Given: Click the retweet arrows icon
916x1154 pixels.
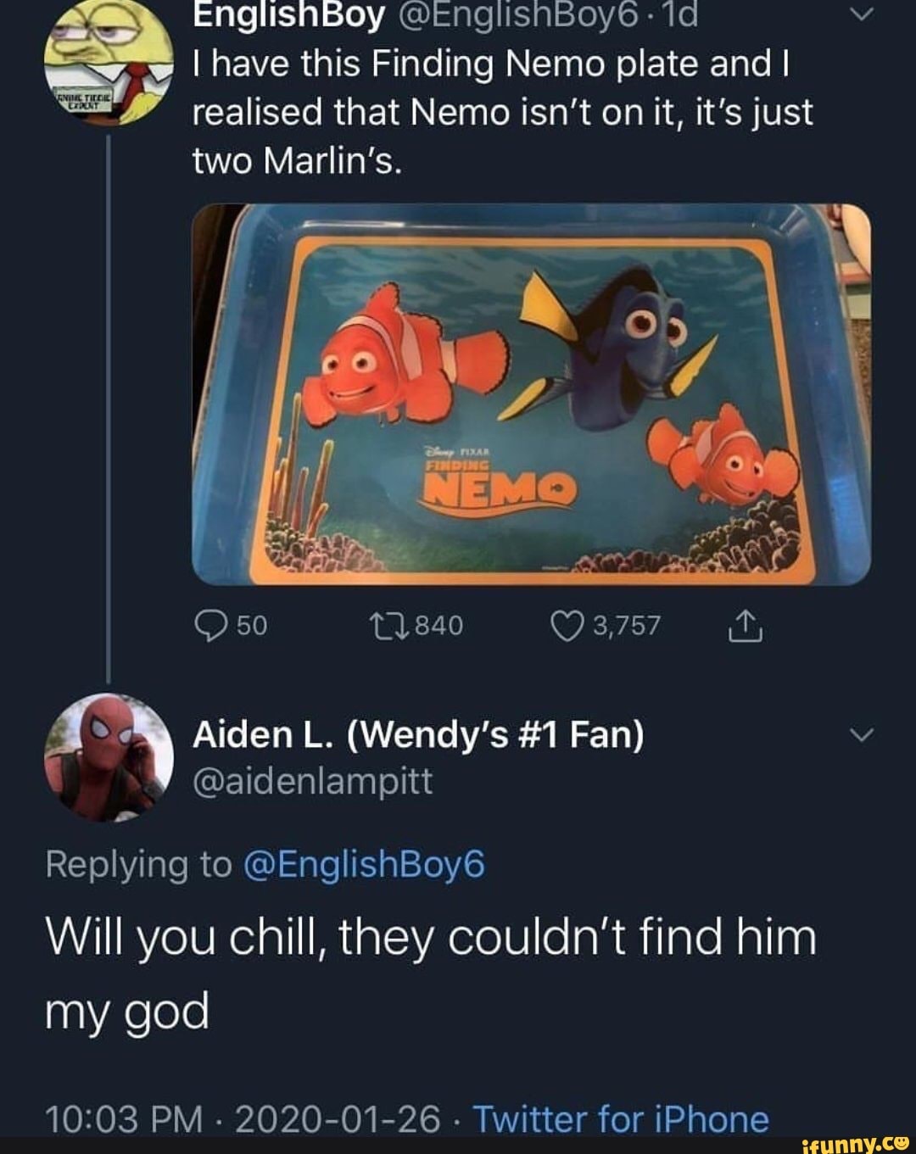Looking at the screenshot, I should [x=389, y=624].
